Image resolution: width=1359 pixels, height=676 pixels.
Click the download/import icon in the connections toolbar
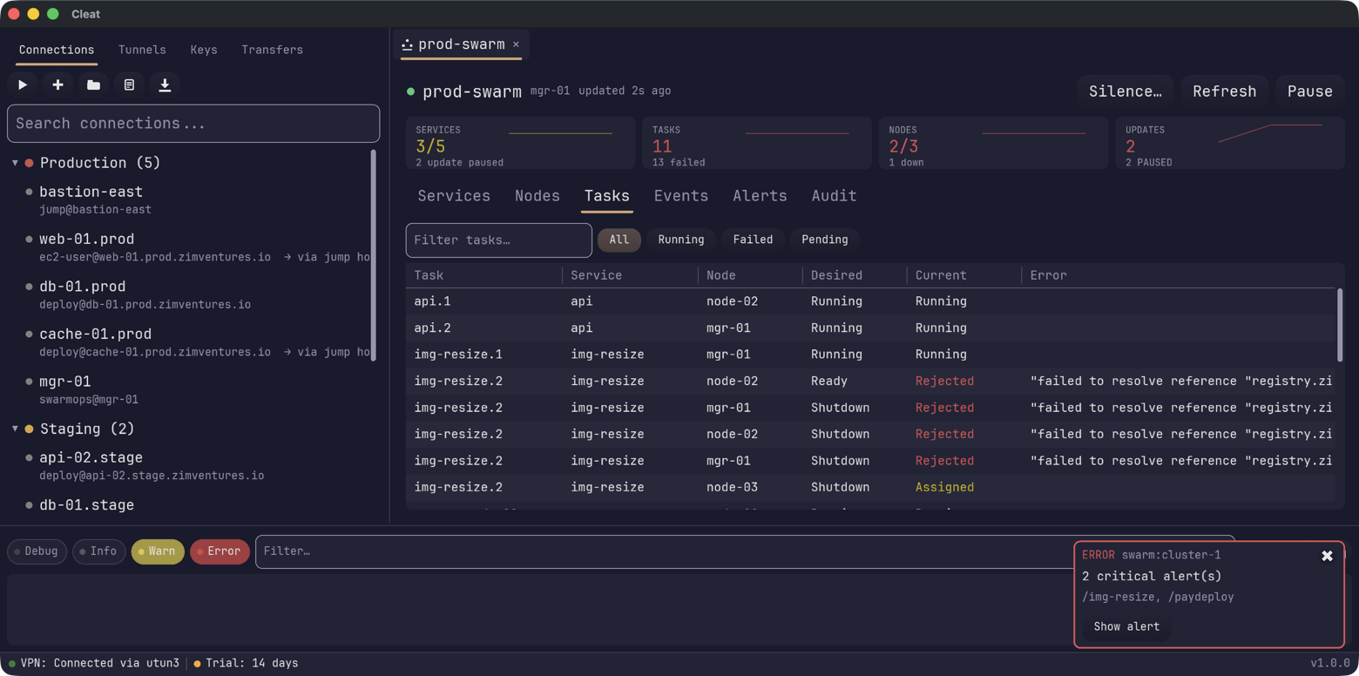165,84
